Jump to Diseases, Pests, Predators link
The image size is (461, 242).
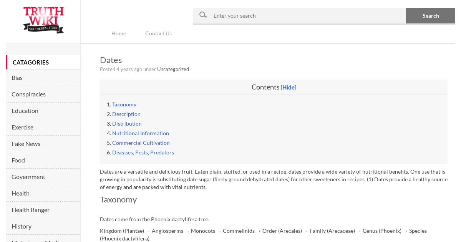tap(143, 152)
